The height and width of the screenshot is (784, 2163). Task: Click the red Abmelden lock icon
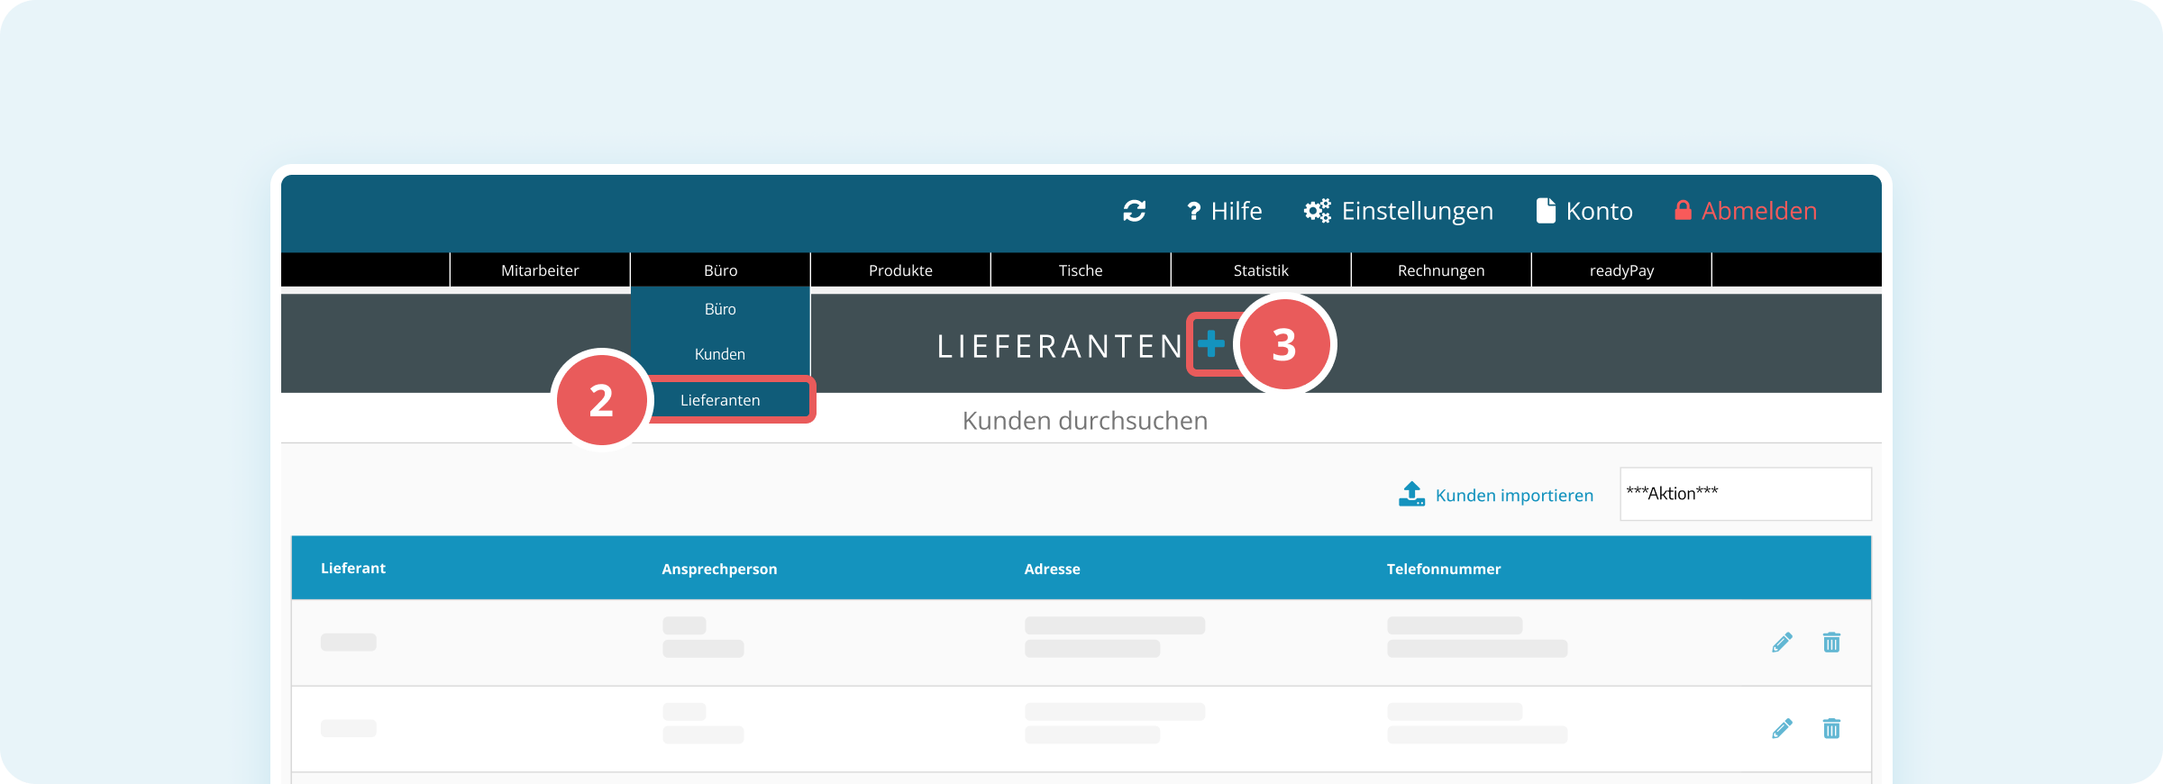click(1683, 211)
